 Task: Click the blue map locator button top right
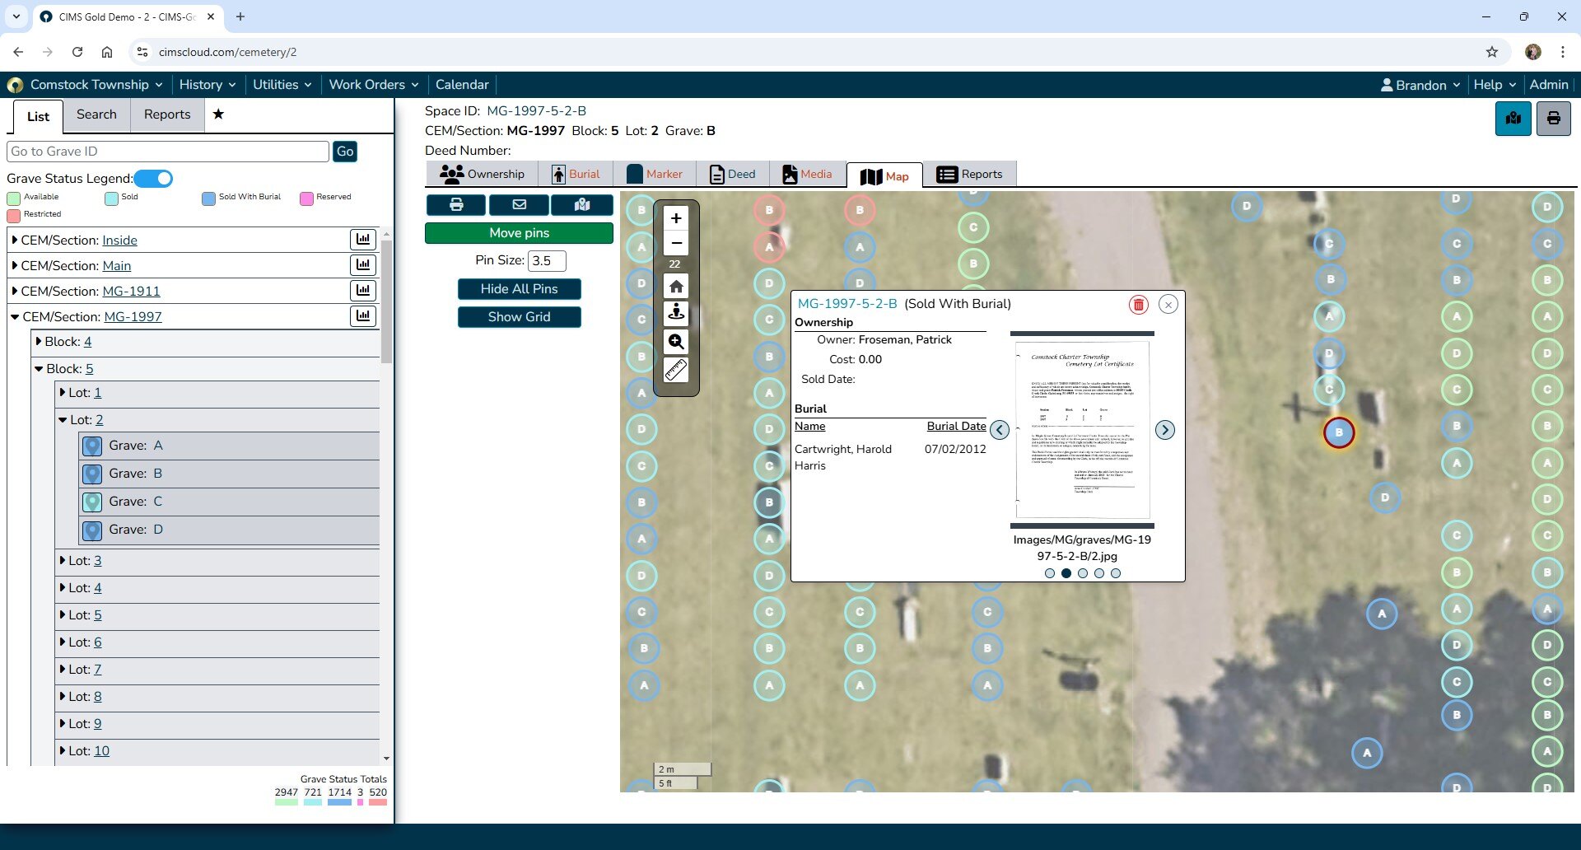1513,119
